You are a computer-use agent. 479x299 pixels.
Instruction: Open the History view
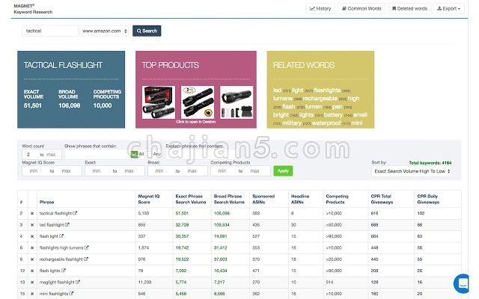[x=320, y=9]
